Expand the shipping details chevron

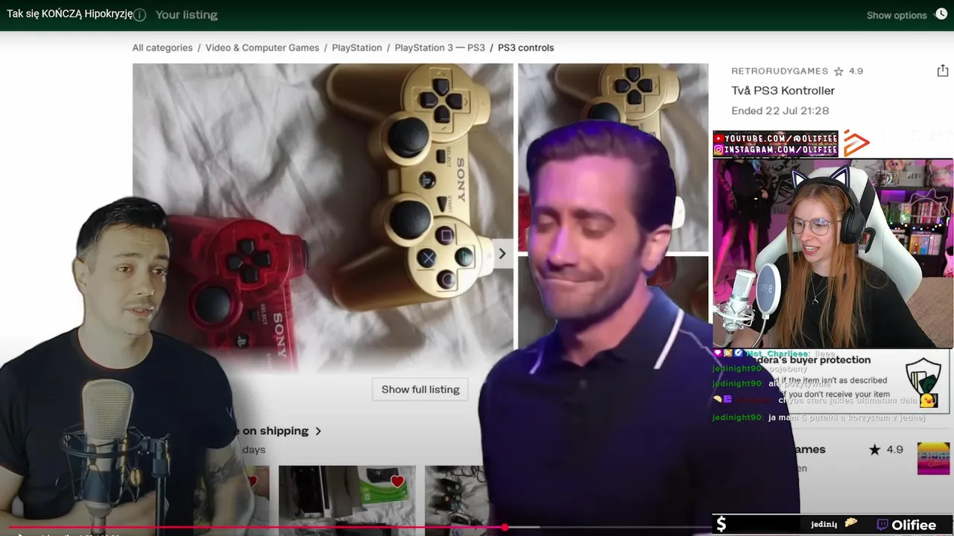[x=318, y=431]
